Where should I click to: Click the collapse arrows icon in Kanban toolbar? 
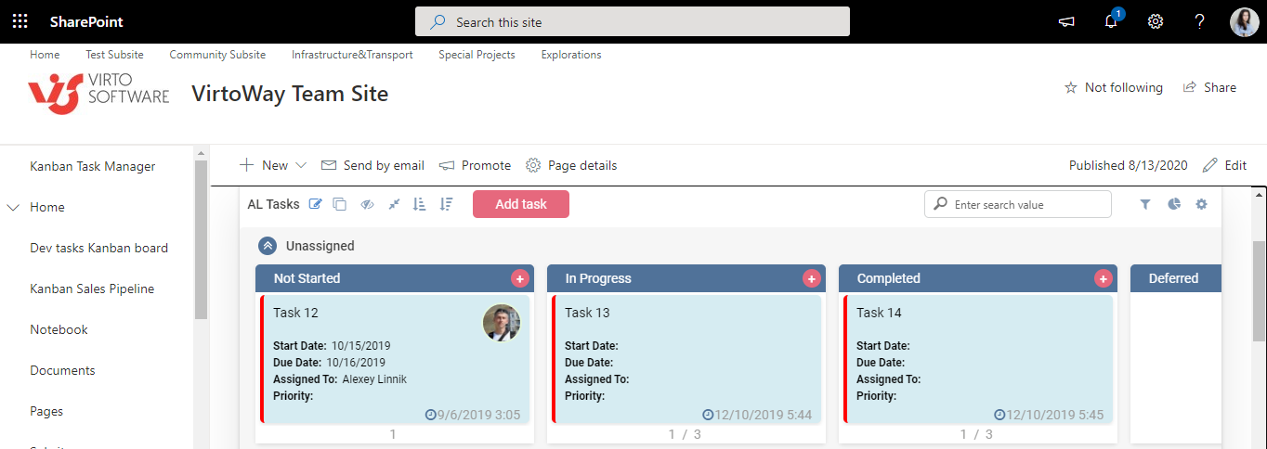tap(394, 204)
